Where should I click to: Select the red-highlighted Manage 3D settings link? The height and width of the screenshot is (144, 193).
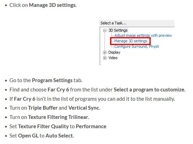[x=131, y=41]
